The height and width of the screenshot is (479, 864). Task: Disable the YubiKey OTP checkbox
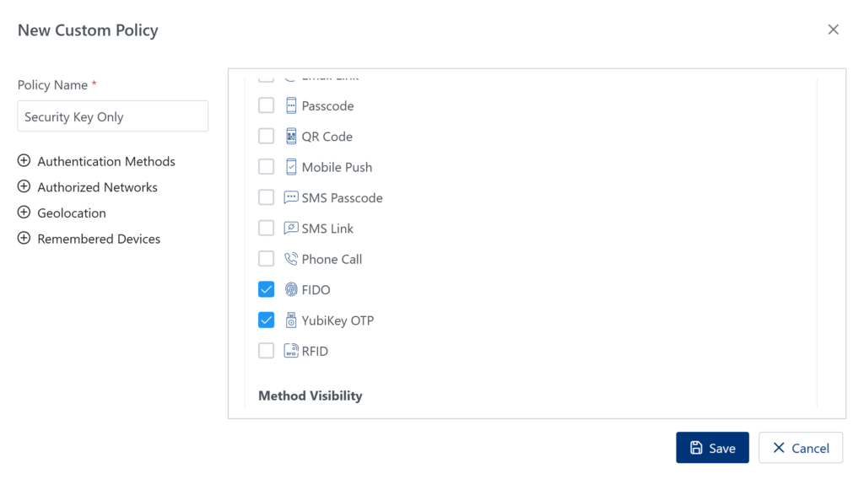[x=267, y=320]
